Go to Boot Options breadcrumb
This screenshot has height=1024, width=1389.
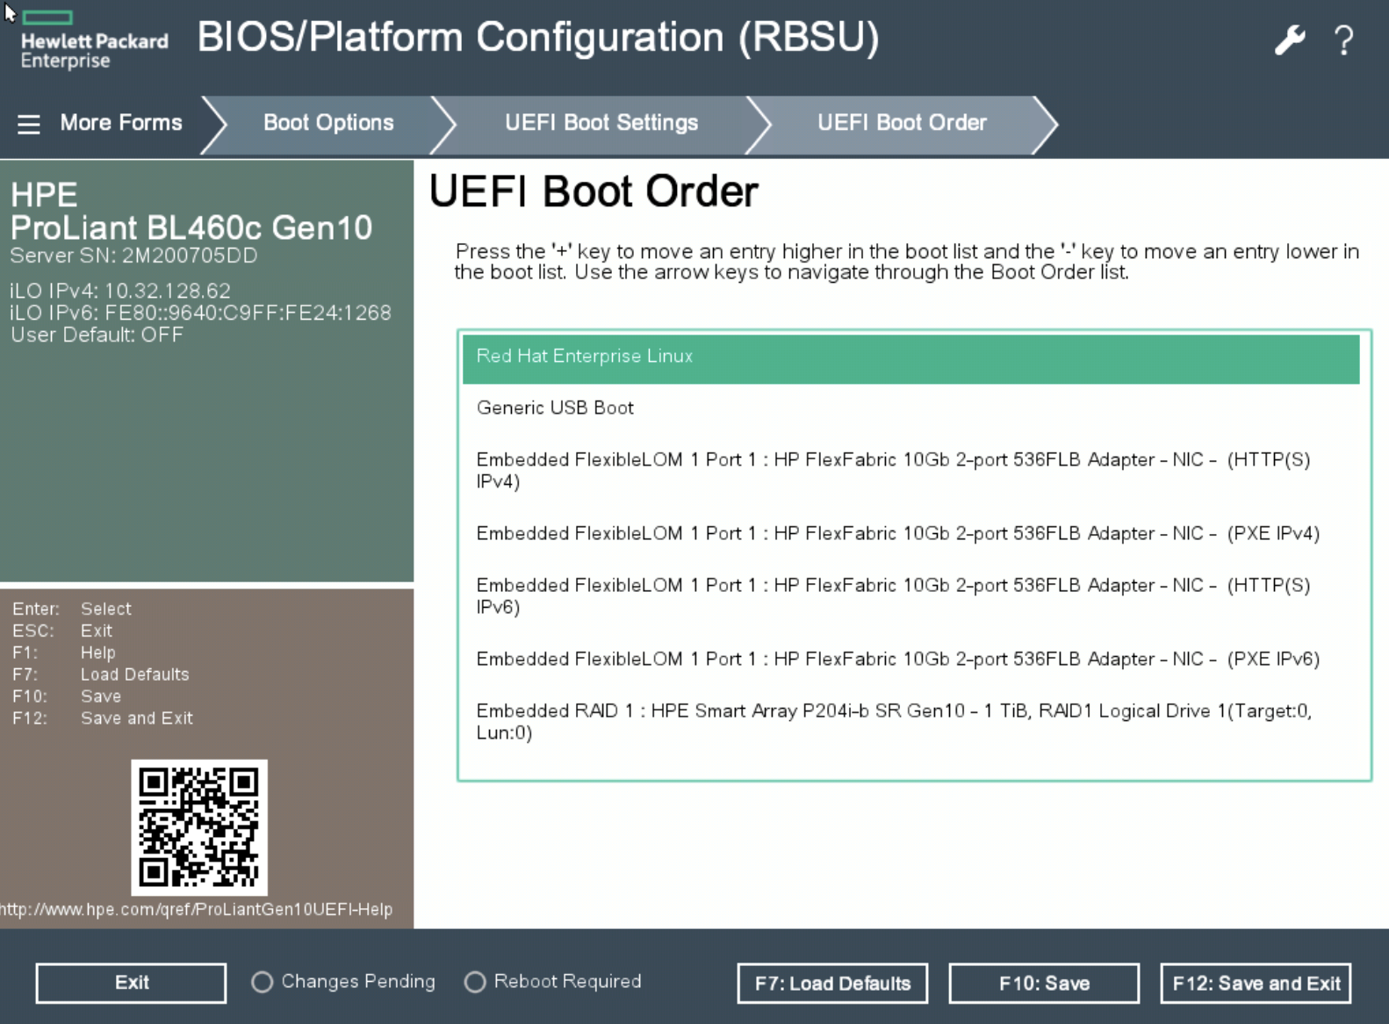click(x=328, y=123)
